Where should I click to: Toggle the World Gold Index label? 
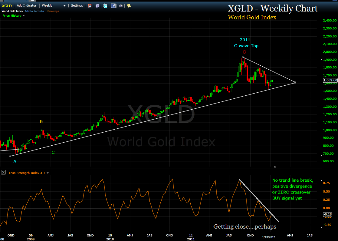[x=12, y=11]
